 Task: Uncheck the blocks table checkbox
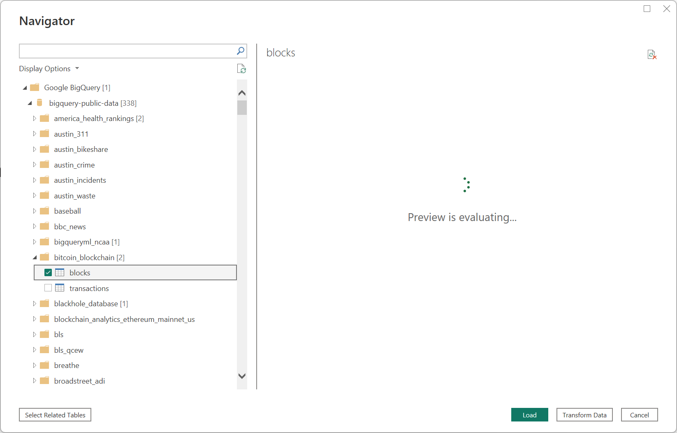click(x=48, y=272)
